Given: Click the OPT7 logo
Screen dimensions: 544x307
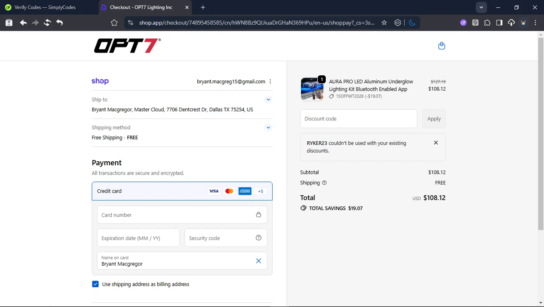Looking at the screenshot, I should [127, 46].
